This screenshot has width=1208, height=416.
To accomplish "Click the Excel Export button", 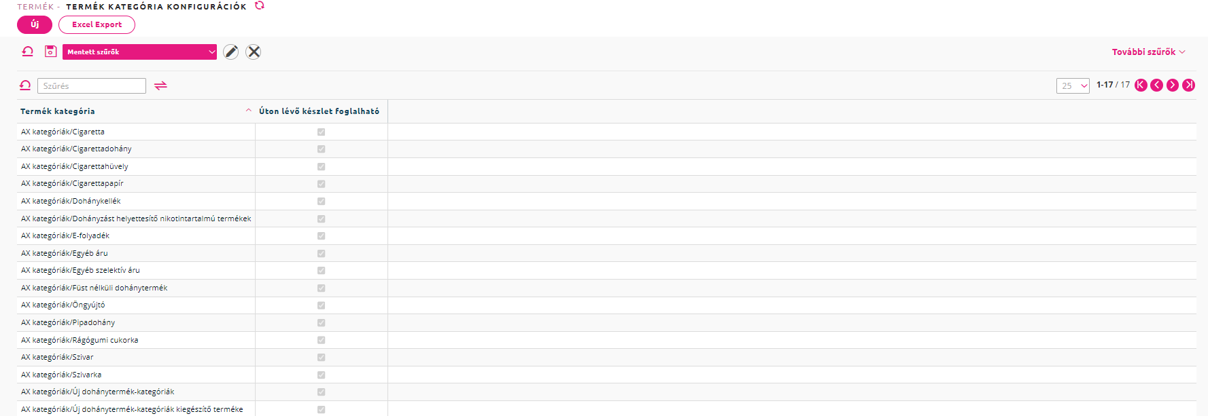I will pyautogui.click(x=97, y=24).
